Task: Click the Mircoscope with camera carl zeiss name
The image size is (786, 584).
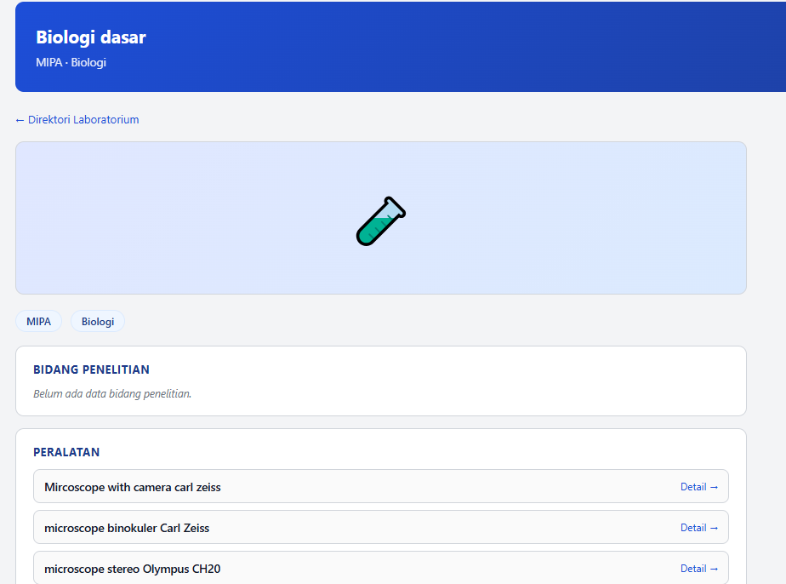Action: [133, 487]
